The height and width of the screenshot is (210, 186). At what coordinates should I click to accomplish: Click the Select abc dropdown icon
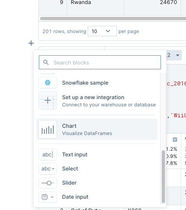[48, 168]
